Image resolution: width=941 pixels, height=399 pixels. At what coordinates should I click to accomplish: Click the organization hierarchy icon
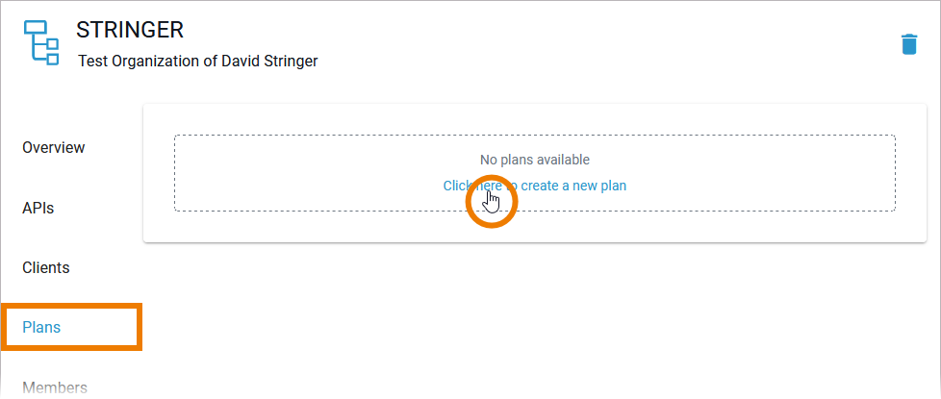pos(40,42)
